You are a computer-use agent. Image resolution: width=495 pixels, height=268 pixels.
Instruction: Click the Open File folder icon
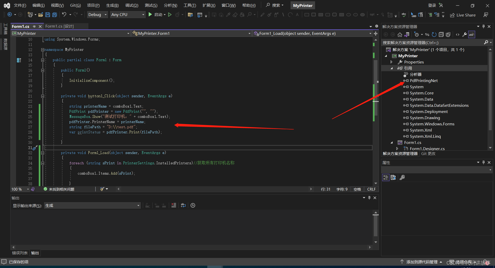point(41,15)
